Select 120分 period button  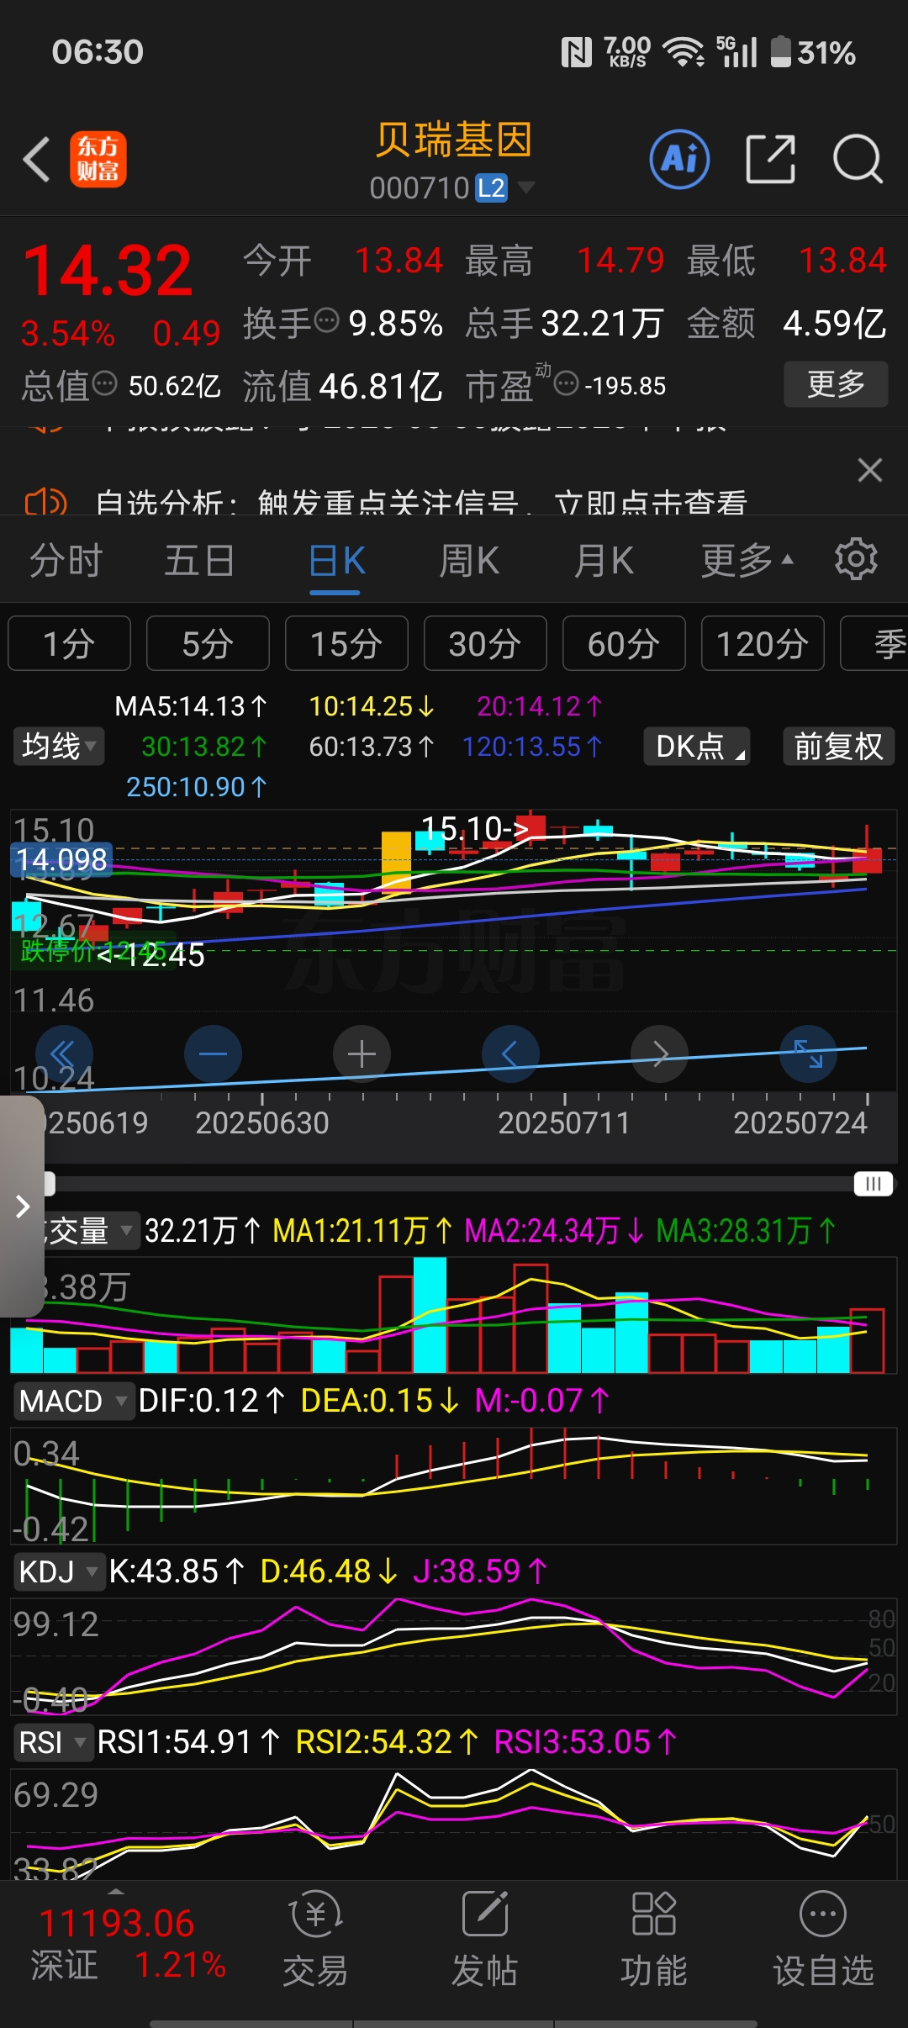[763, 643]
